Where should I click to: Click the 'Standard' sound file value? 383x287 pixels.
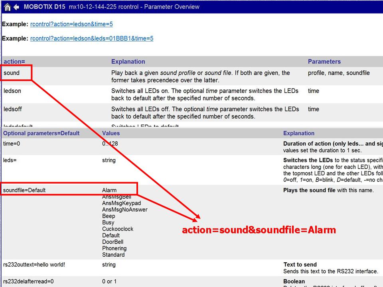[x=113, y=255]
